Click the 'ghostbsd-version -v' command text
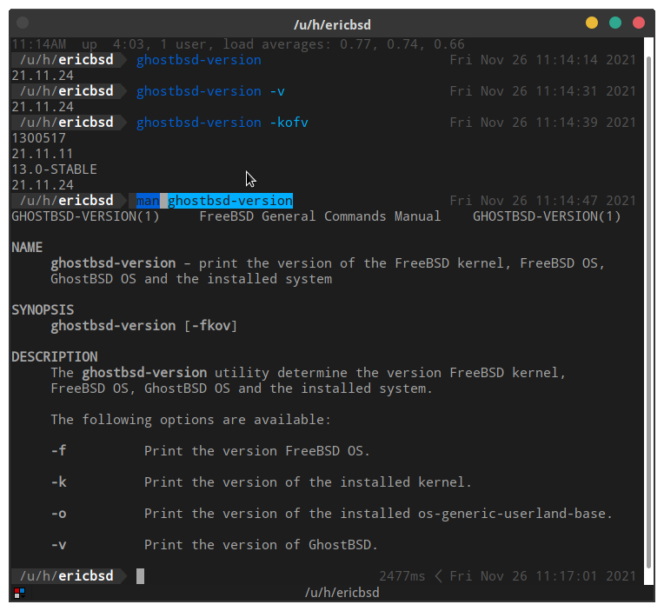Viewport: 664px width, 611px height. click(210, 91)
